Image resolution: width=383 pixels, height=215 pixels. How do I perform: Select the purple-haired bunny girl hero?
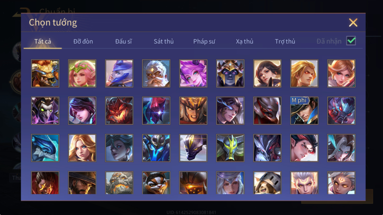tap(193, 73)
